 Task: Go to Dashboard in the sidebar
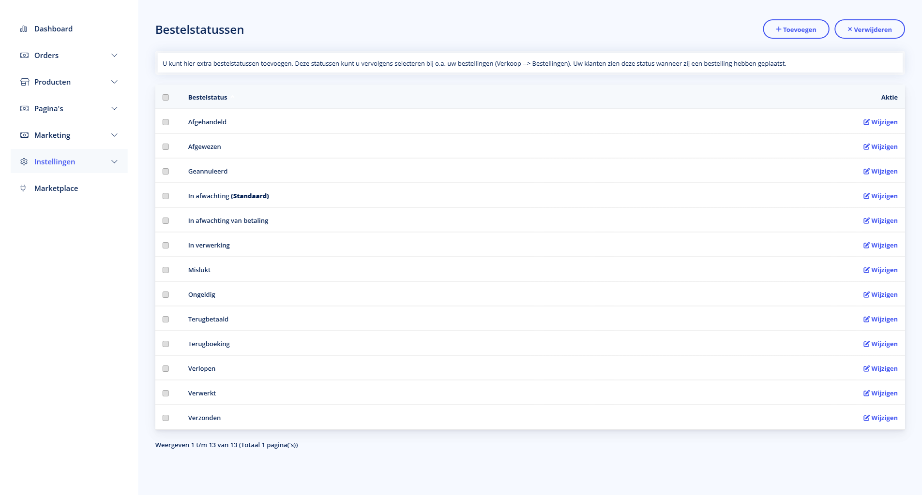click(x=53, y=29)
